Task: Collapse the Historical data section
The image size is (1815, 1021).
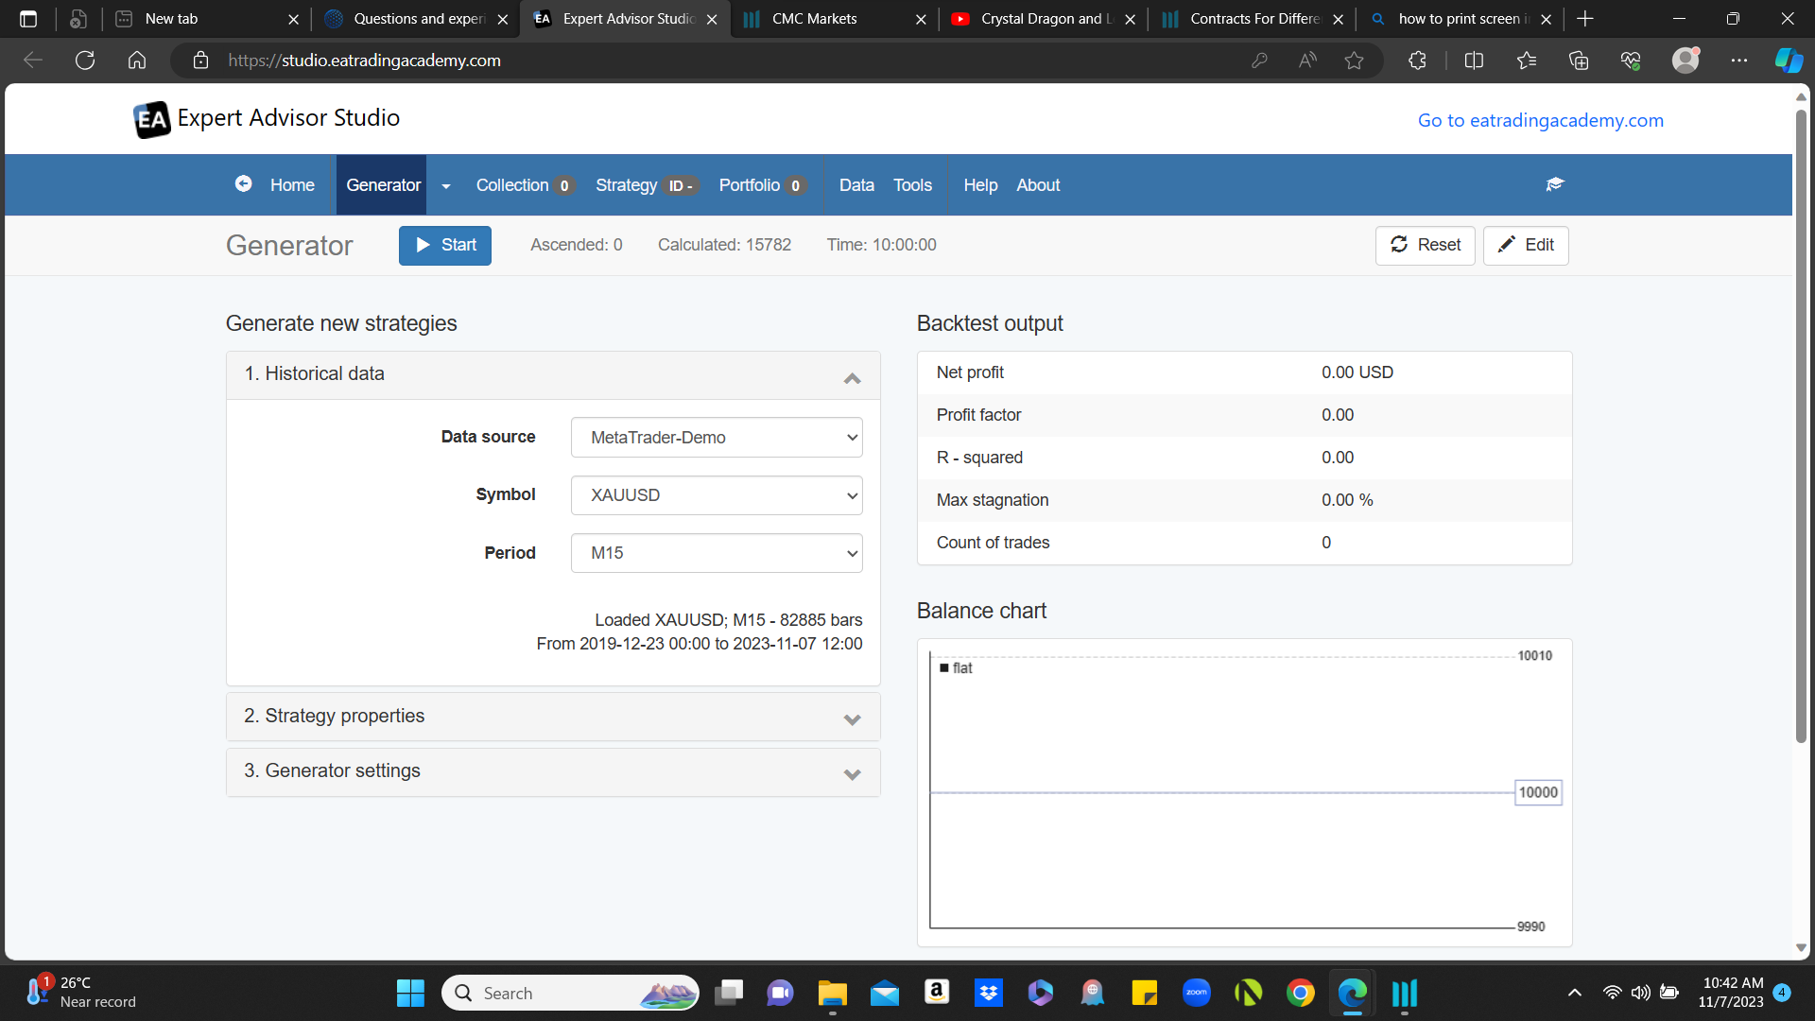Action: pos(553,375)
